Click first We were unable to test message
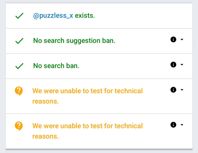The height and width of the screenshot is (153, 198). click(88, 96)
